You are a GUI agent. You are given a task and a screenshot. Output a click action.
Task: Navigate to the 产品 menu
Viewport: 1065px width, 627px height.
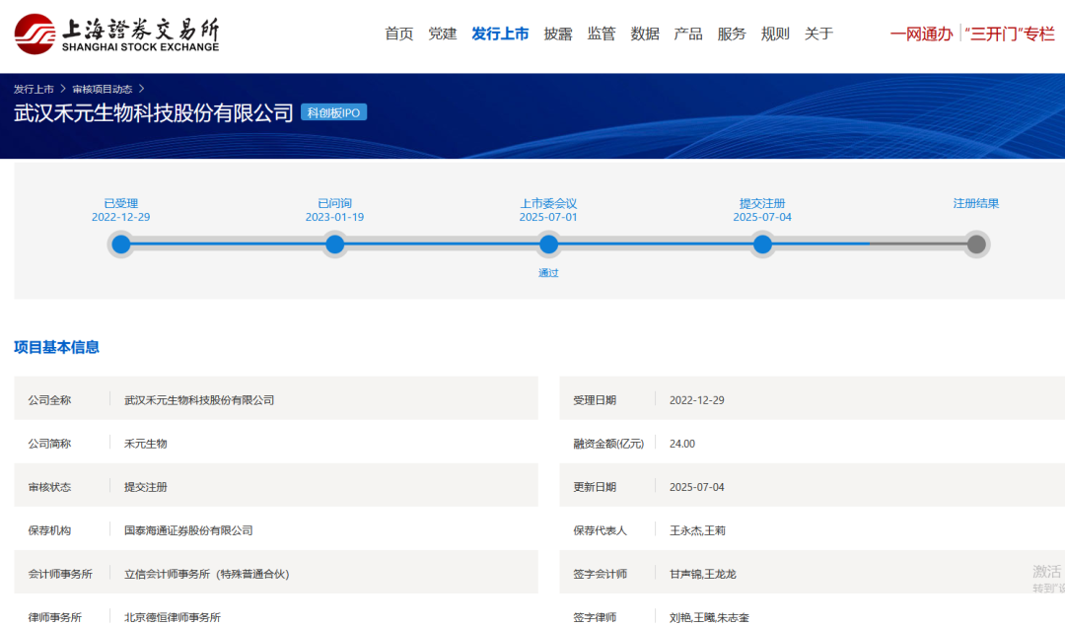tap(688, 34)
